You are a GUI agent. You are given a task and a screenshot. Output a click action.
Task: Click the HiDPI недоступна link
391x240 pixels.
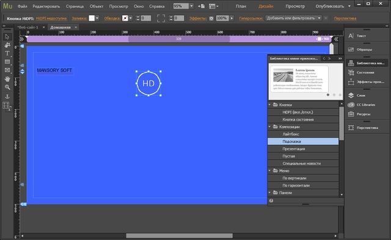(x=51, y=18)
